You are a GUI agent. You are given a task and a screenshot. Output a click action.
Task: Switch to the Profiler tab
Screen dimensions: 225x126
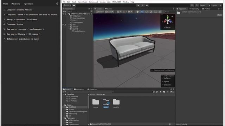pyautogui.click(x=206, y=9)
